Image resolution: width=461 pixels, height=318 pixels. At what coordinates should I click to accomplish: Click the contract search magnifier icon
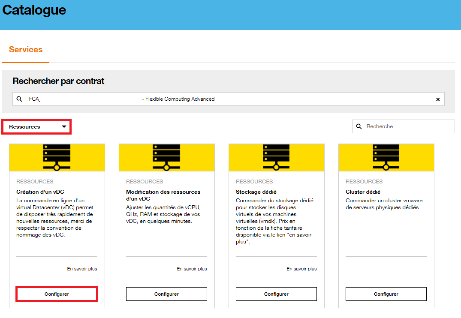pos(19,99)
